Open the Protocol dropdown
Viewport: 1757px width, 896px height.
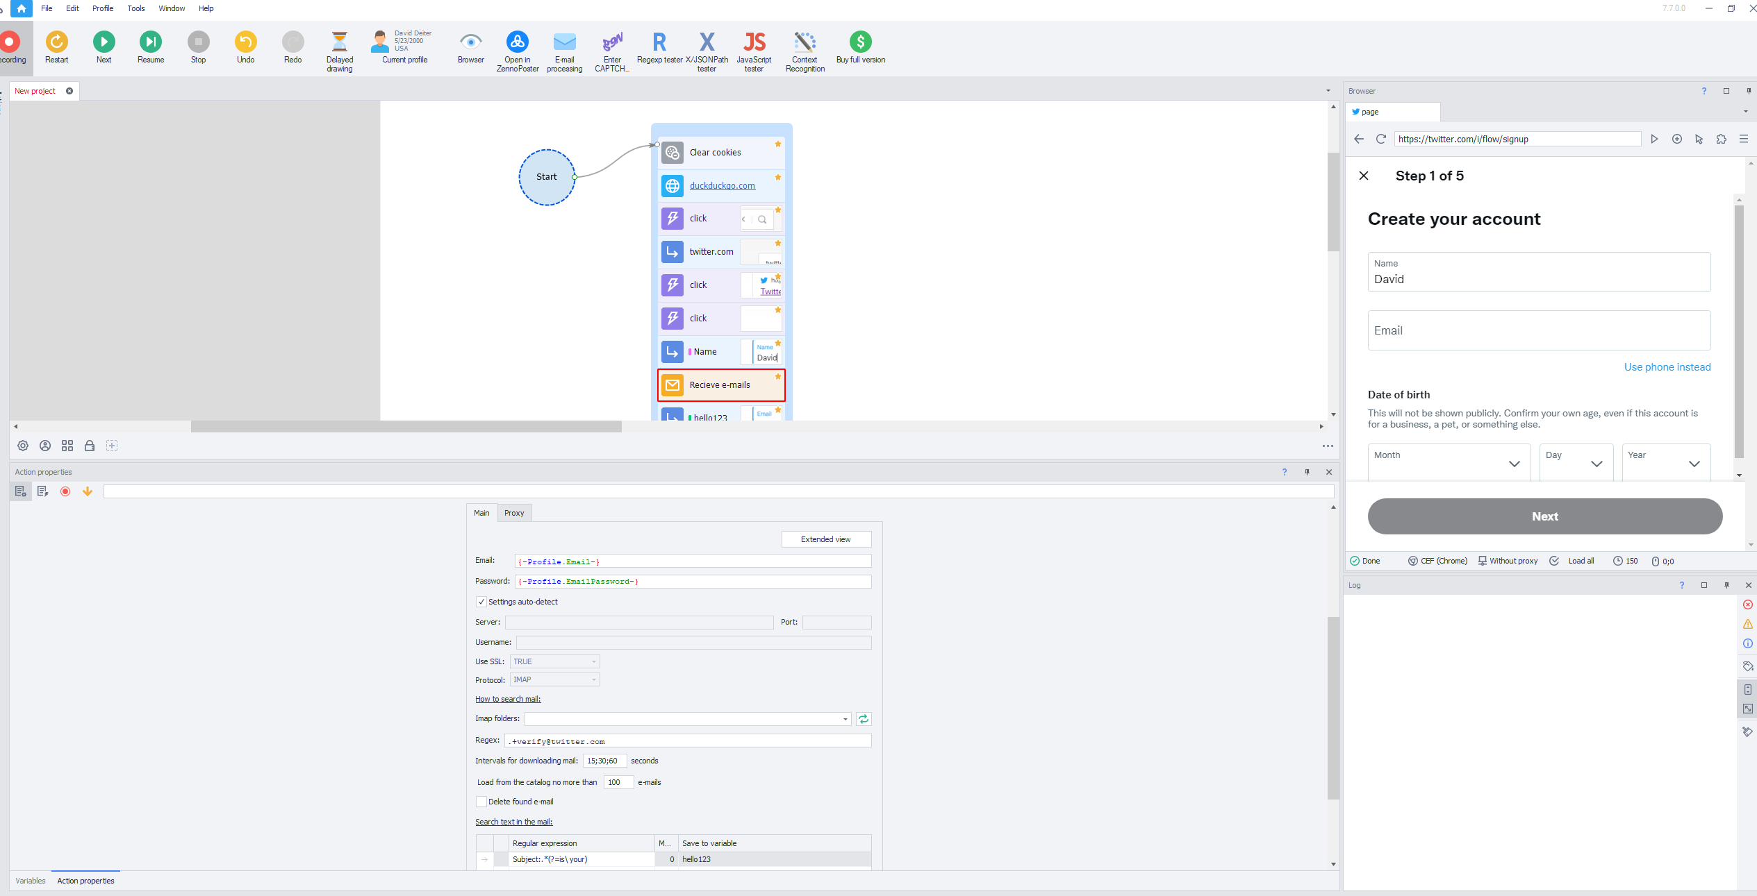[x=555, y=680]
